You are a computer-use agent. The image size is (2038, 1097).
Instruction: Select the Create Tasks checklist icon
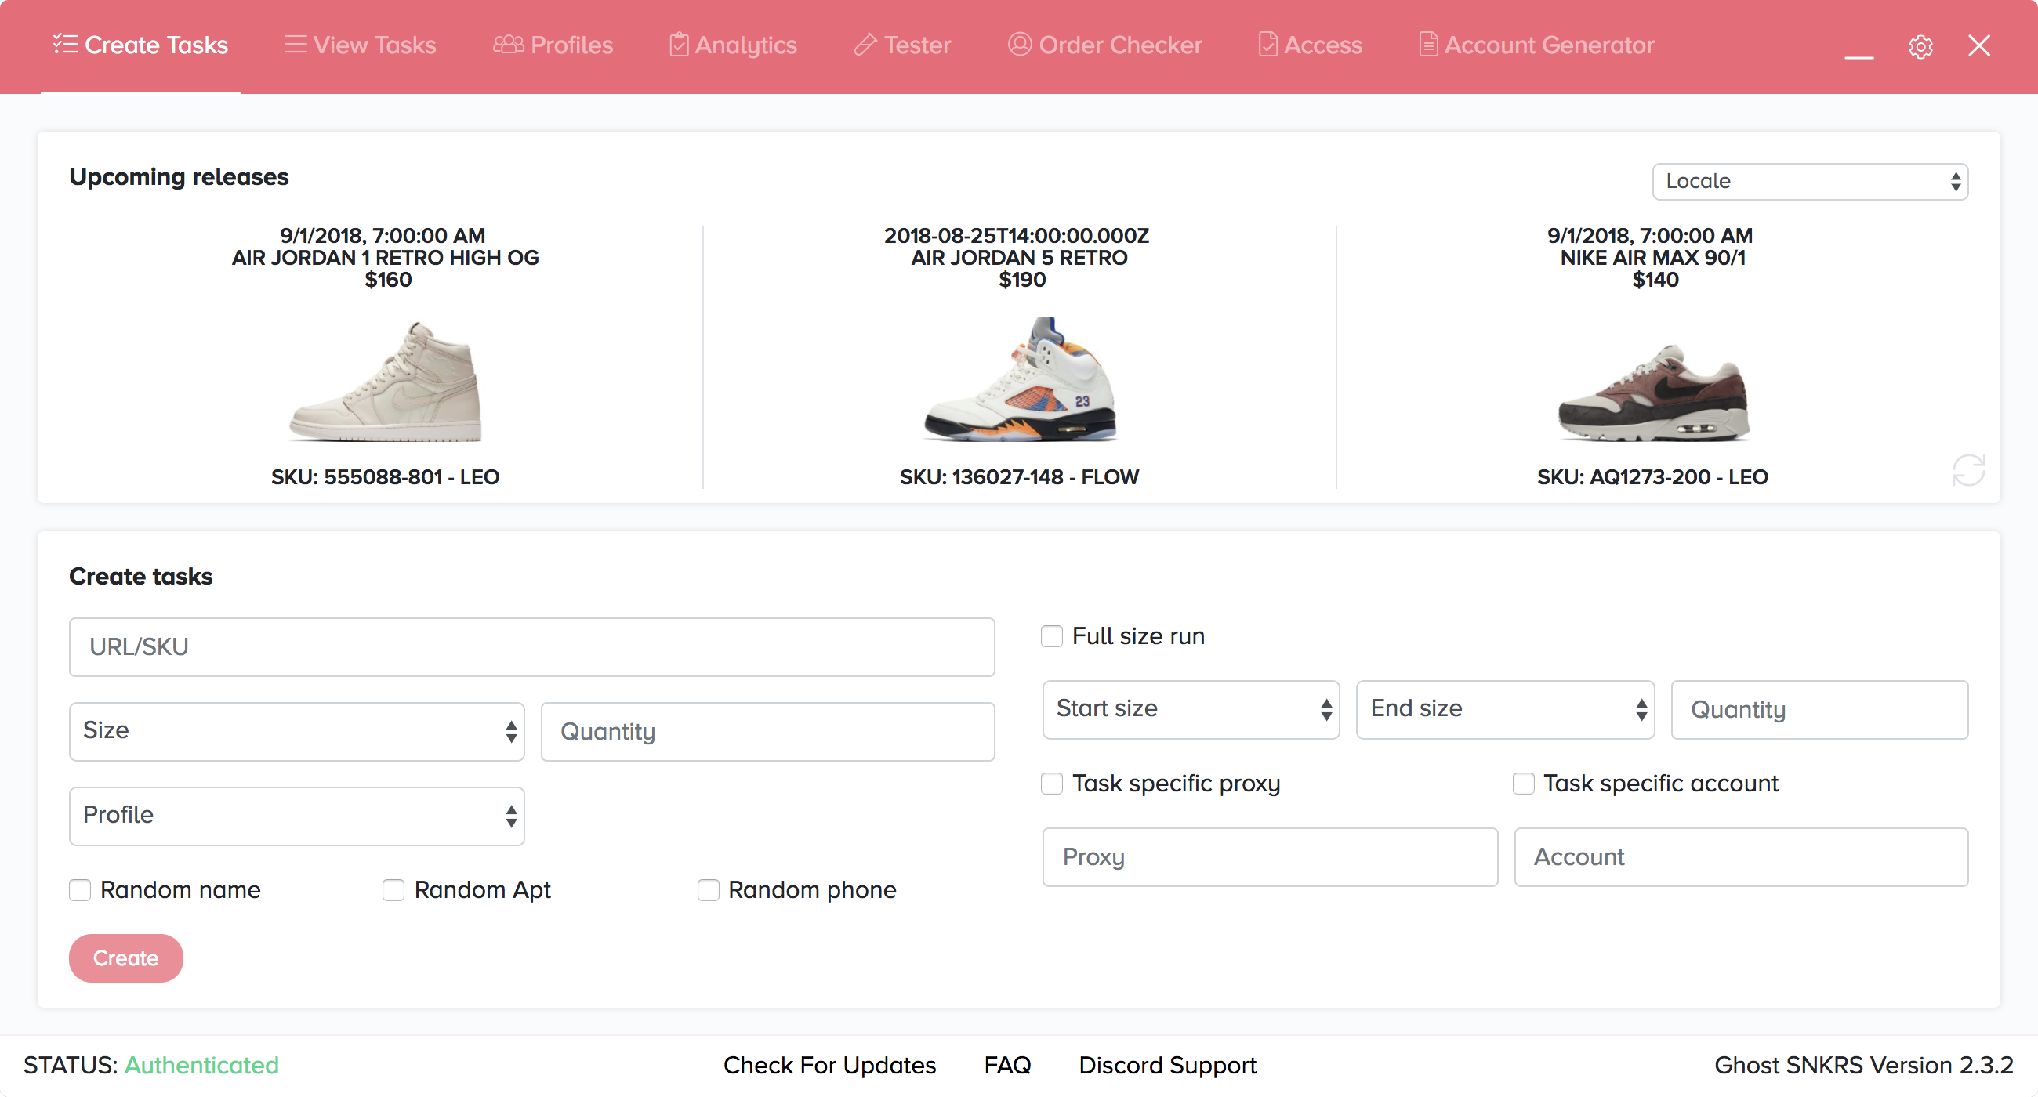tap(66, 45)
